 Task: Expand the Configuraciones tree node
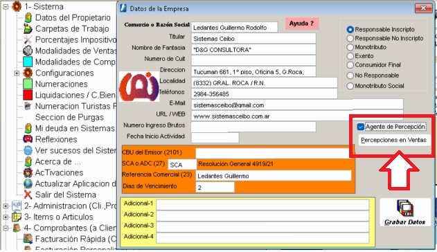click(17, 73)
